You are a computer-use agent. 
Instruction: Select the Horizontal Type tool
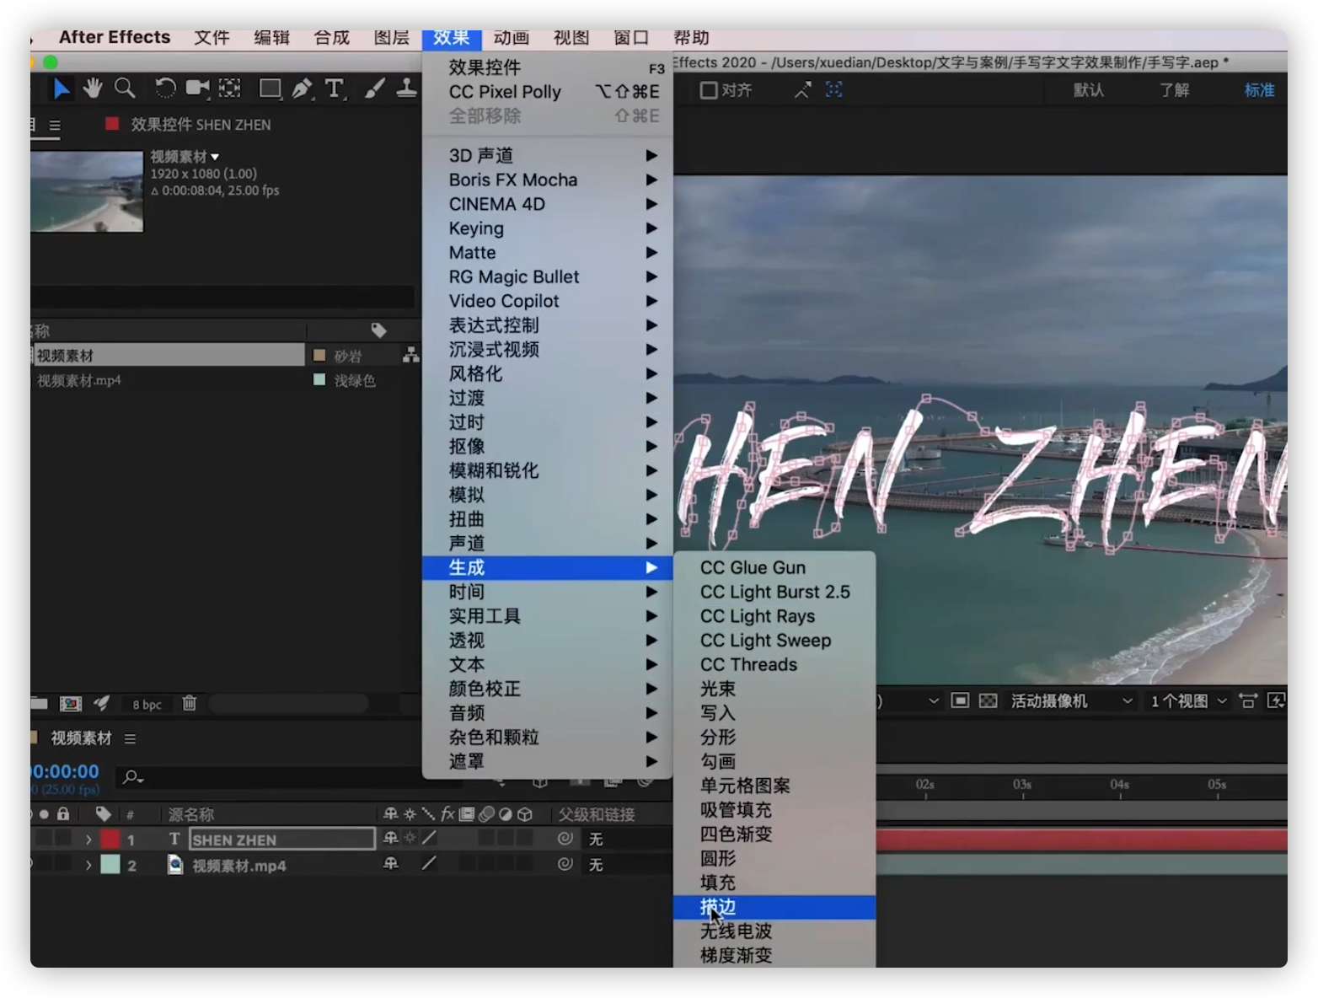point(335,88)
